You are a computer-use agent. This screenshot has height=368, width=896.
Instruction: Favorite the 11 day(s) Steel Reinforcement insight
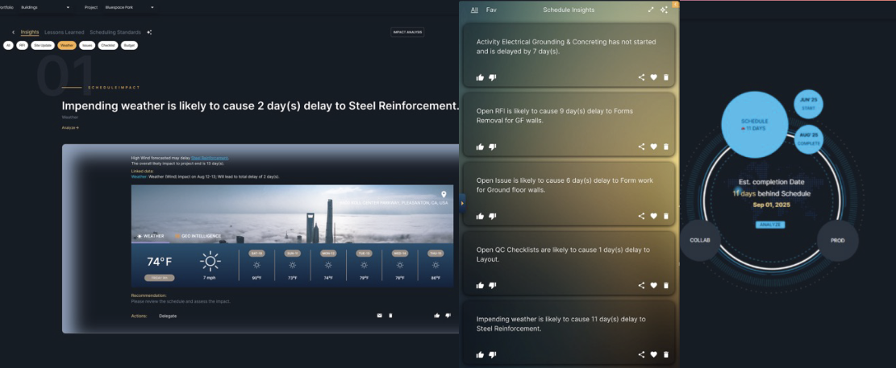[654, 354]
